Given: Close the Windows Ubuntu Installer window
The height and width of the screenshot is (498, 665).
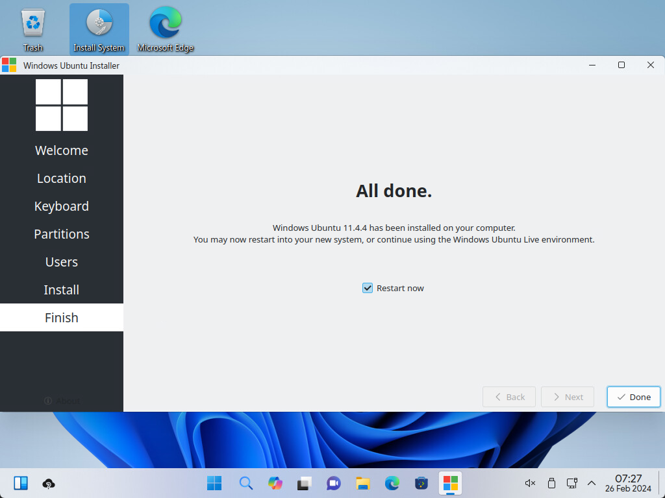Looking at the screenshot, I should click(651, 65).
